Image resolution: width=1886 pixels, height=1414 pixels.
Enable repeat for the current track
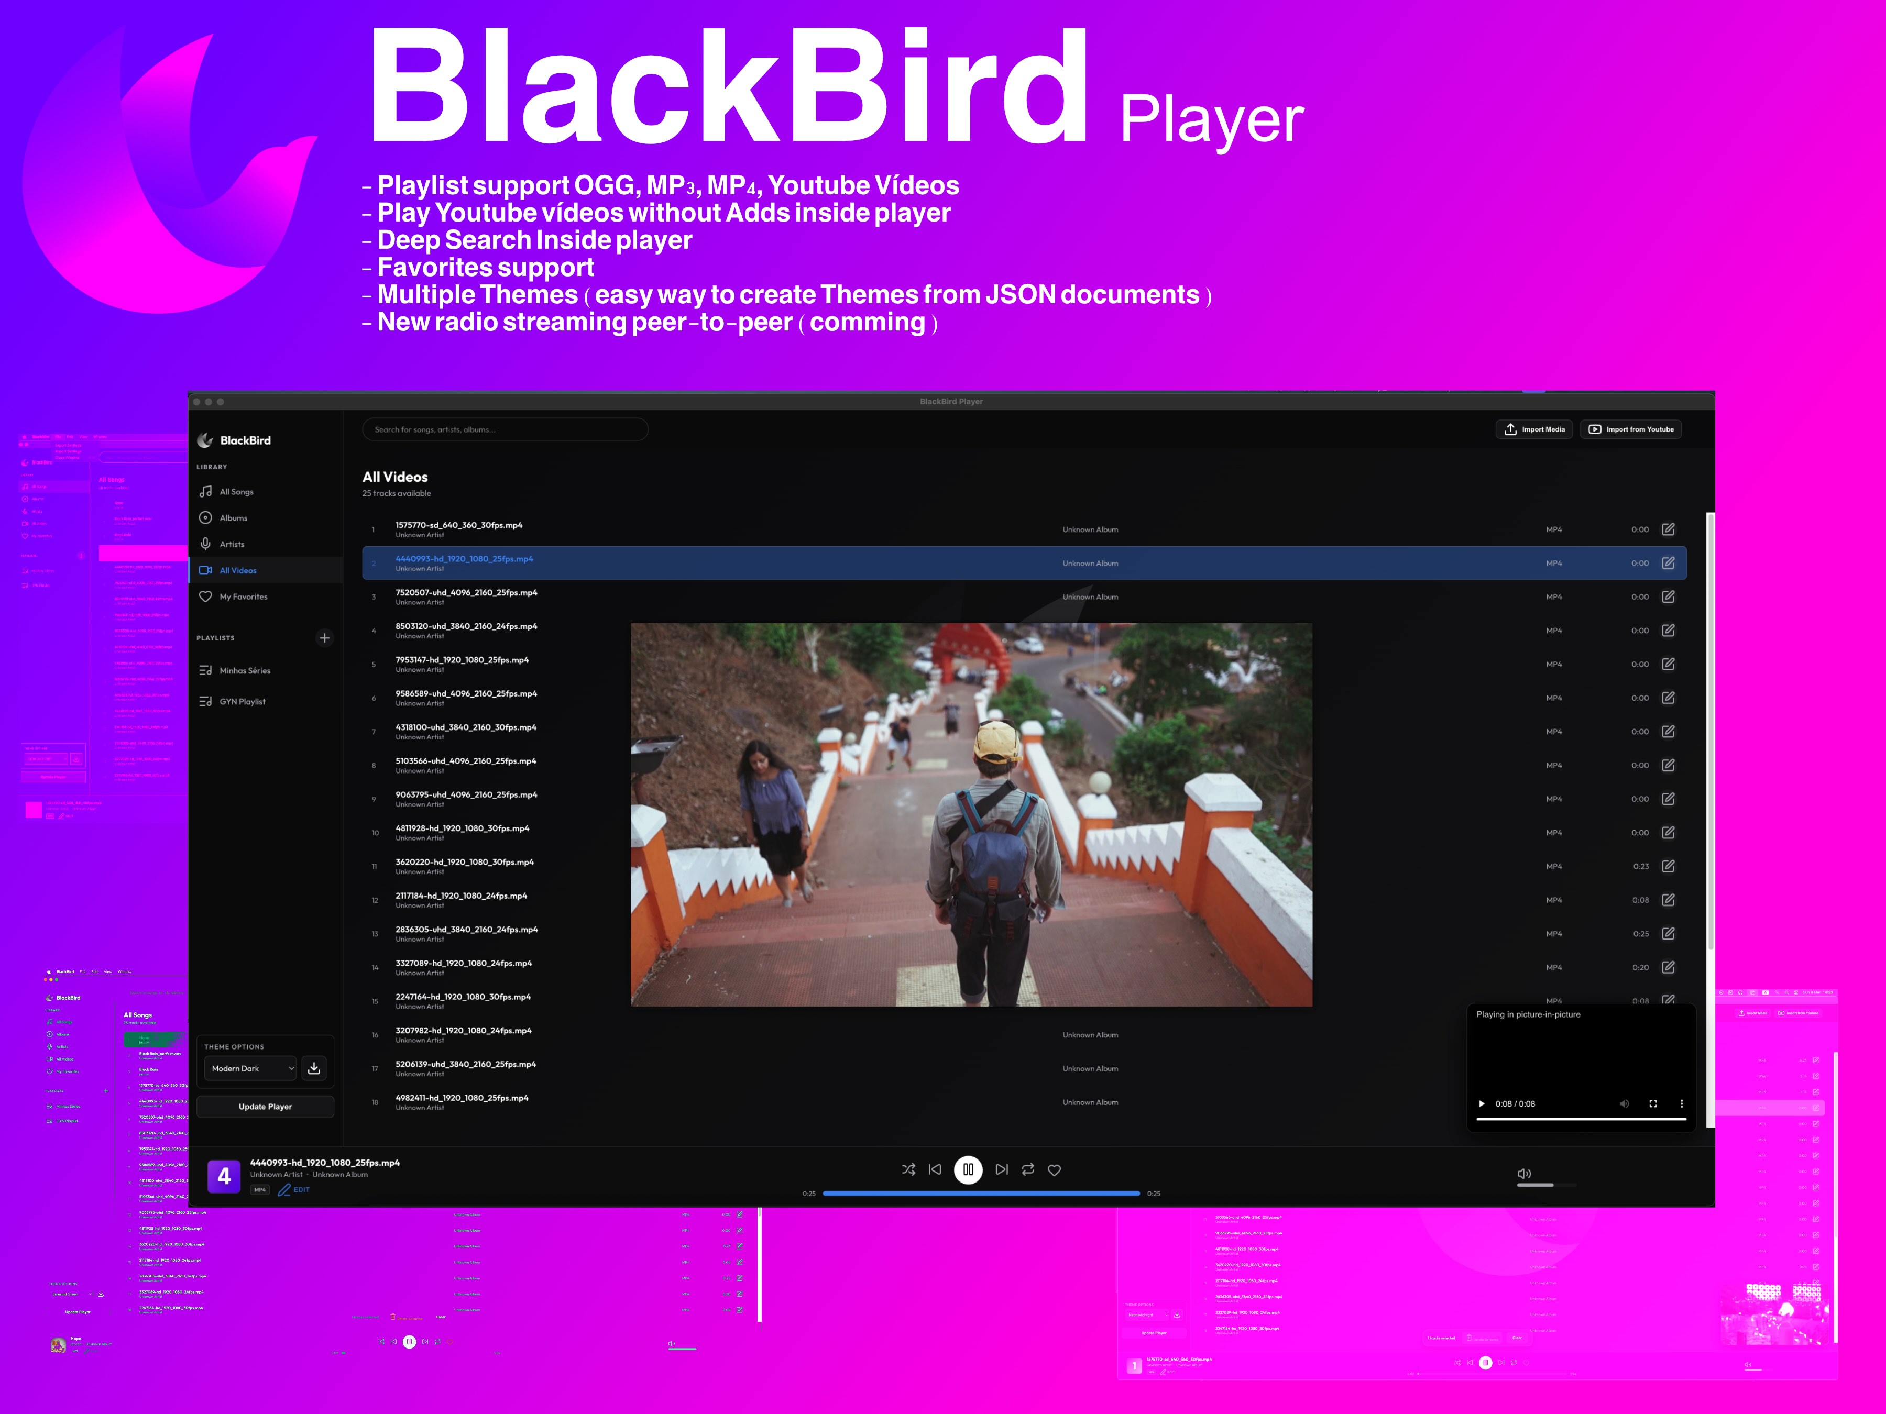pyautogui.click(x=1028, y=1169)
